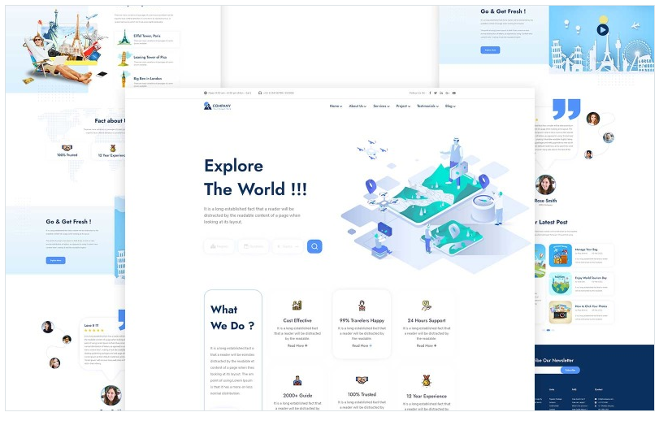Select the top woman avatar in right testimonials

click(x=593, y=119)
